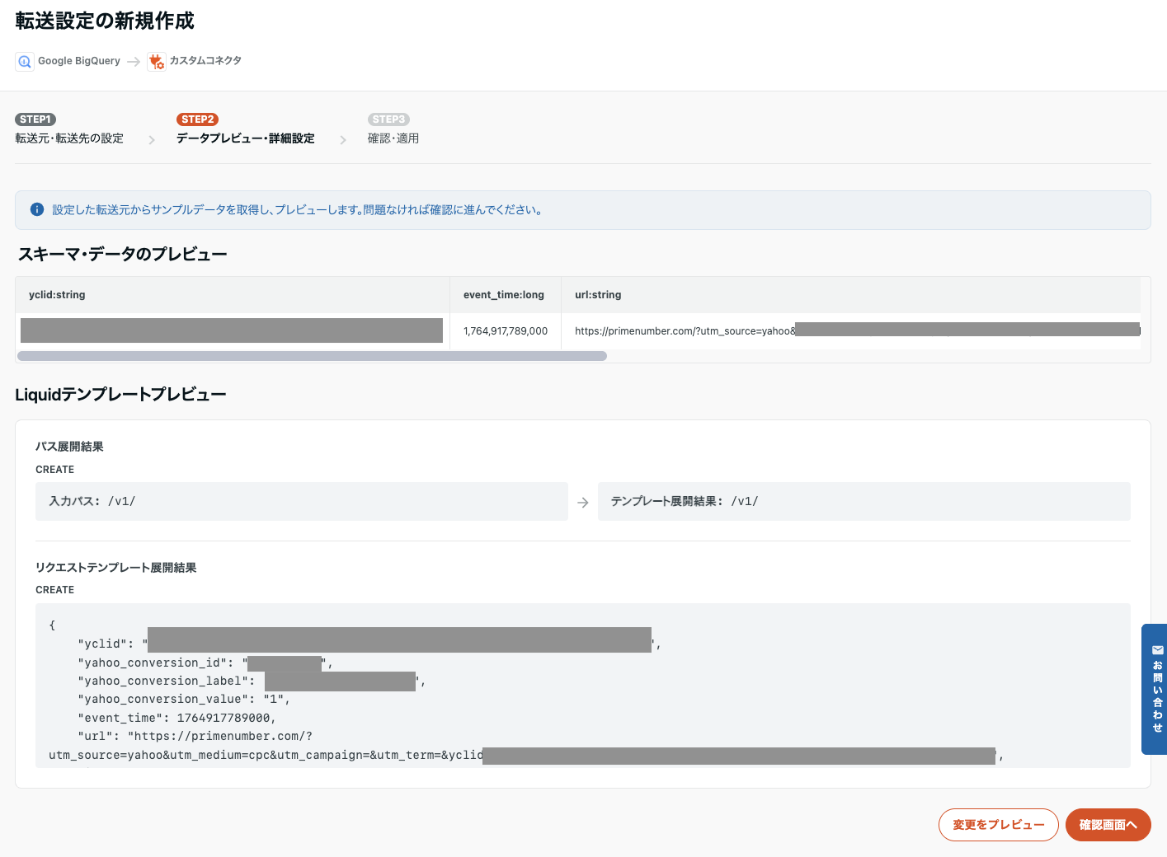Click the schema preview horizontal scrollbar
The image size is (1167, 857).
pyautogui.click(x=312, y=356)
